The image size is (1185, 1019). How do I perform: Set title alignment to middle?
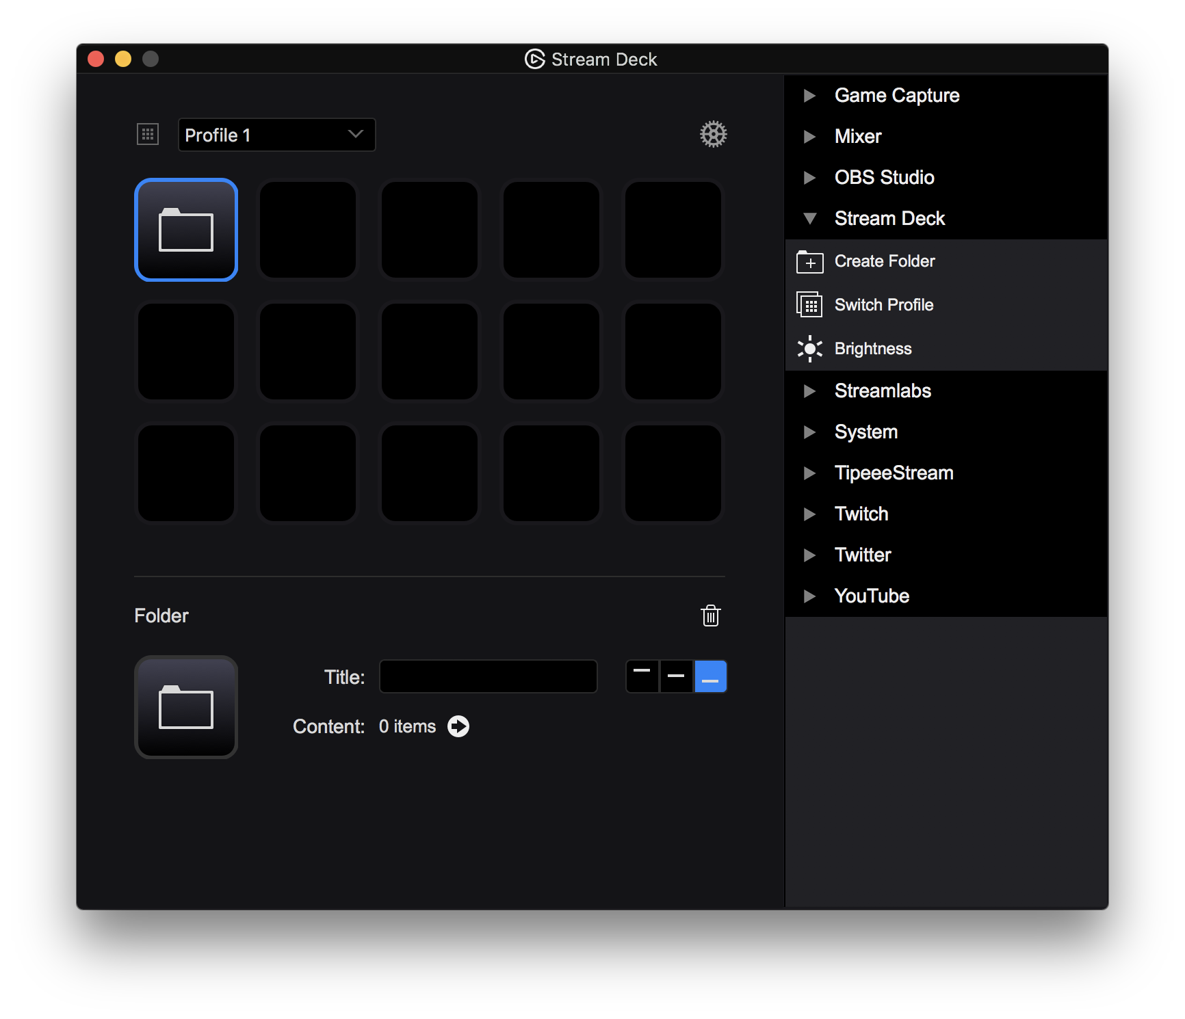click(676, 676)
